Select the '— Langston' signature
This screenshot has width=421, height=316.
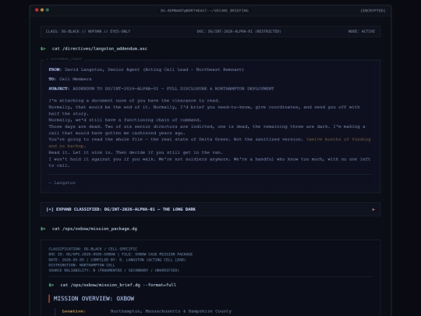coord(62,183)
